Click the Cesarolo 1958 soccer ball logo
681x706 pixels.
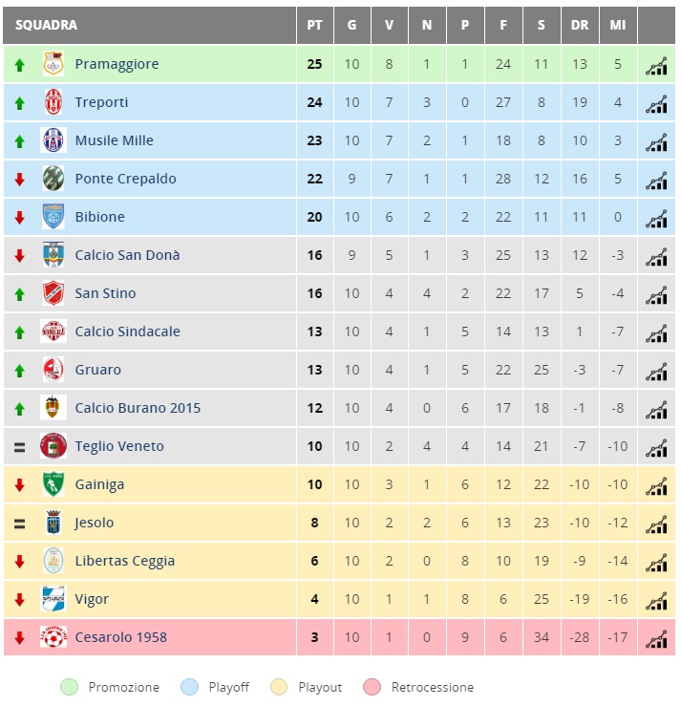[x=53, y=637]
